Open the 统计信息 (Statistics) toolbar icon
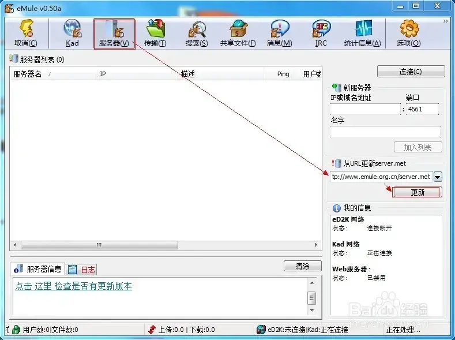 (363, 33)
